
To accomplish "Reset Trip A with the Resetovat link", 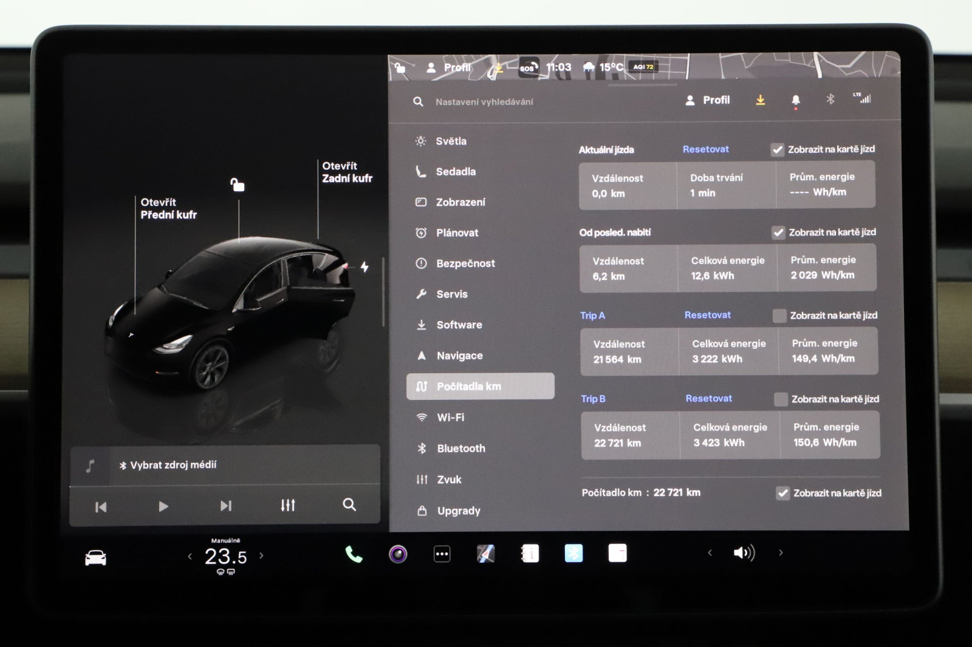I will (x=707, y=315).
